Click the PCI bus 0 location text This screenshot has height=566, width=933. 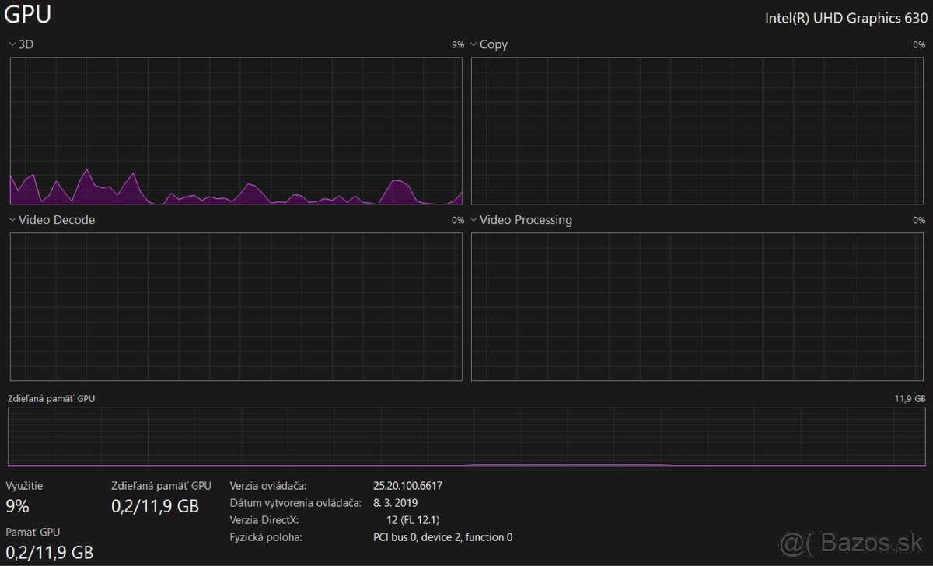coord(442,537)
